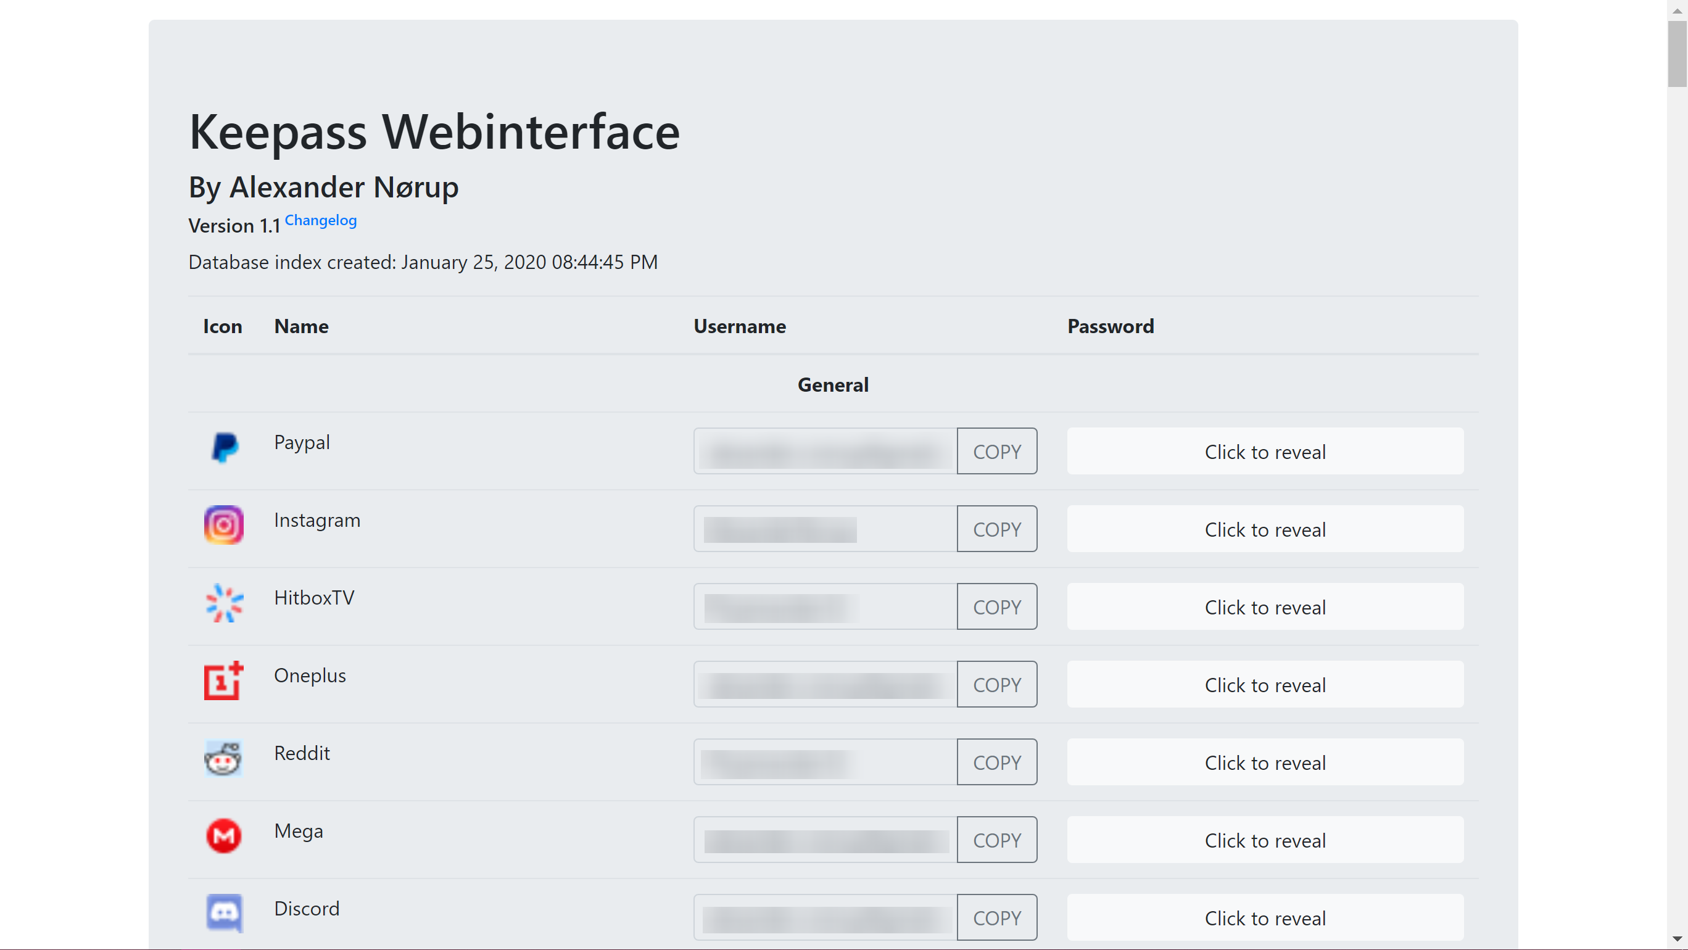This screenshot has width=1688, height=950.
Task: Reveal the Reddit password
Action: click(1264, 762)
